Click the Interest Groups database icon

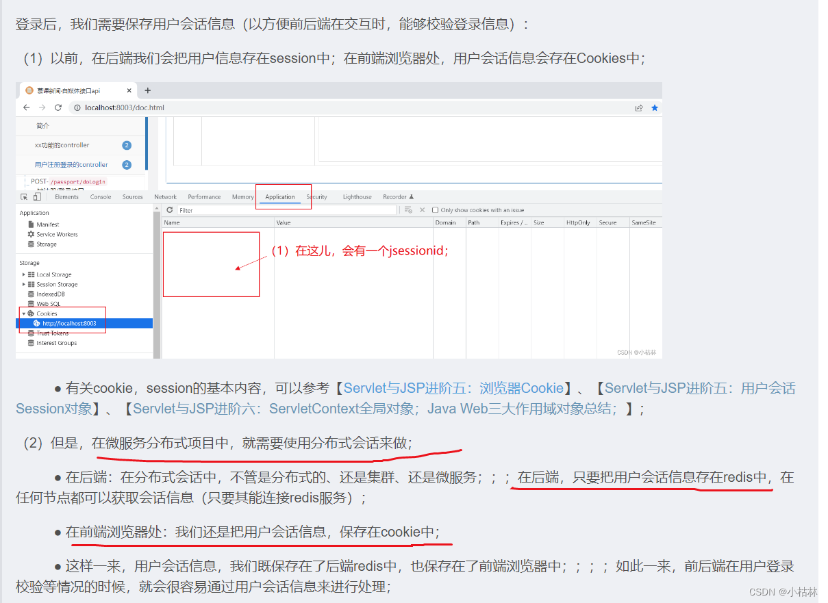pos(31,343)
